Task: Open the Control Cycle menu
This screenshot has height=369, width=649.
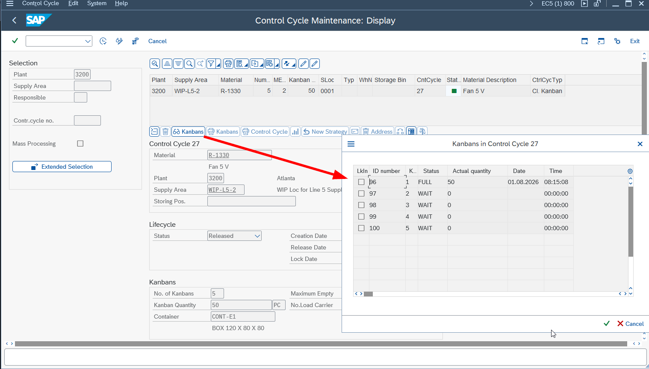Action: pyautogui.click(x=41, y=3)
